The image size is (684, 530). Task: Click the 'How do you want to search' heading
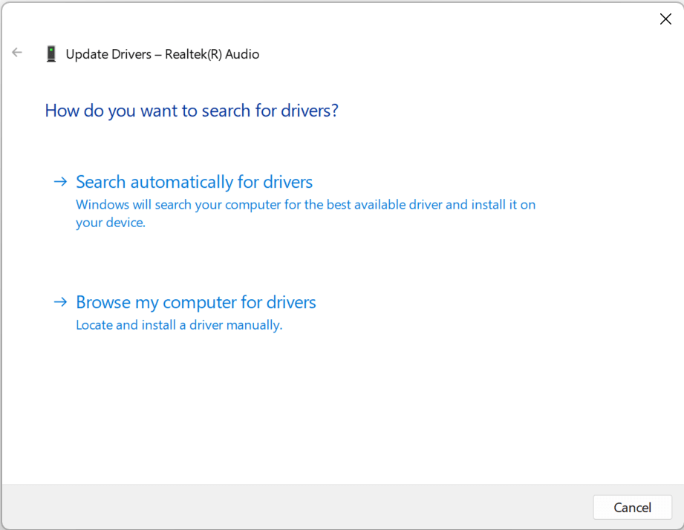(192, 111)
